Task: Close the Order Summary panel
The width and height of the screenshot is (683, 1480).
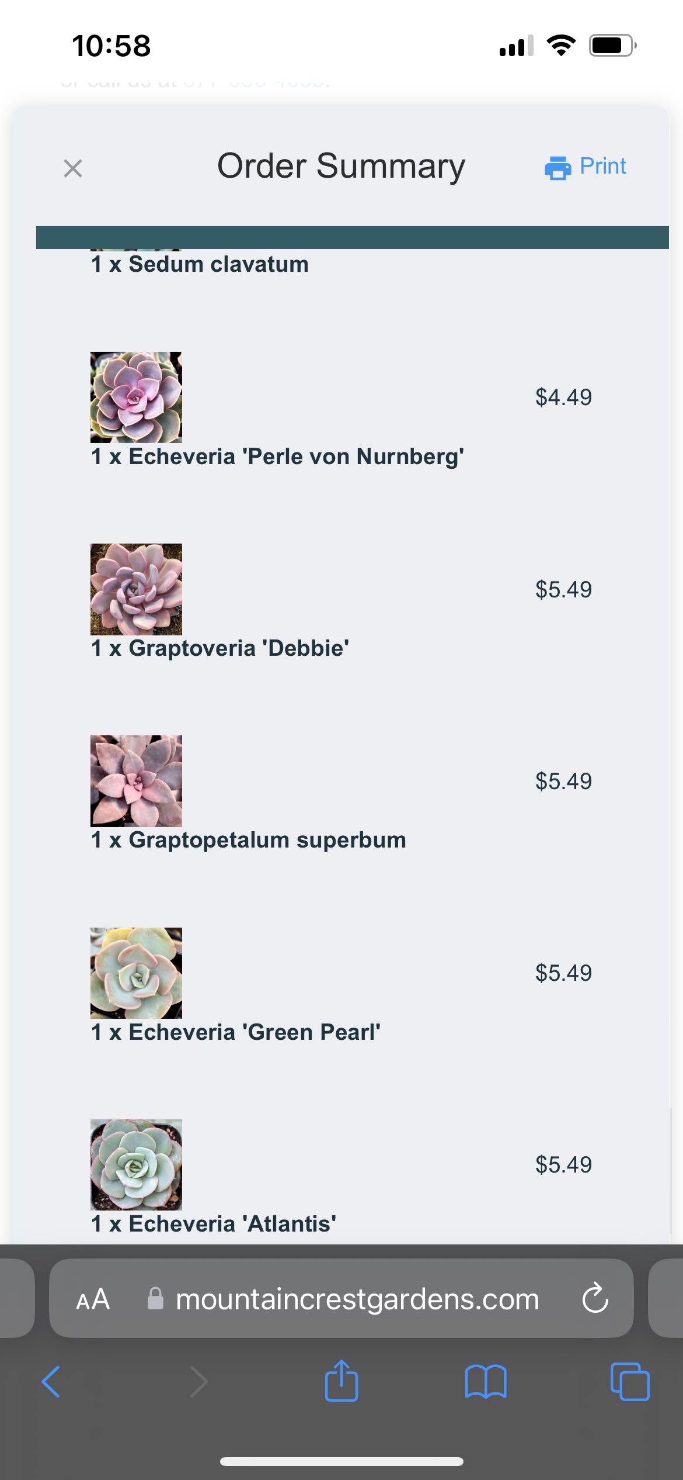Action: (x=73, y=168)
